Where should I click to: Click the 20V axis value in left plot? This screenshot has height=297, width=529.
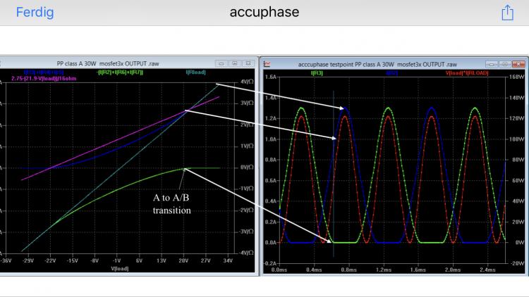[183, 260]
